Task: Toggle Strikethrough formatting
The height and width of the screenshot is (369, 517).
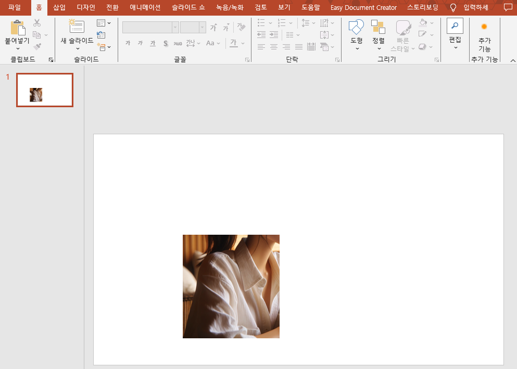Action: pyautogui.click(x=178, y=43)
